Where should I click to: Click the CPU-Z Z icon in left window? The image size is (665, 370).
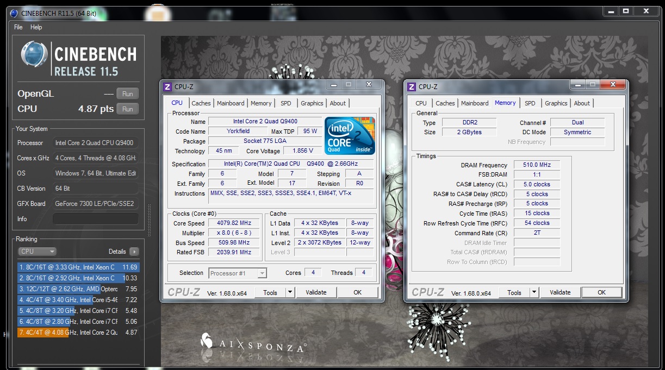[167, 86]
